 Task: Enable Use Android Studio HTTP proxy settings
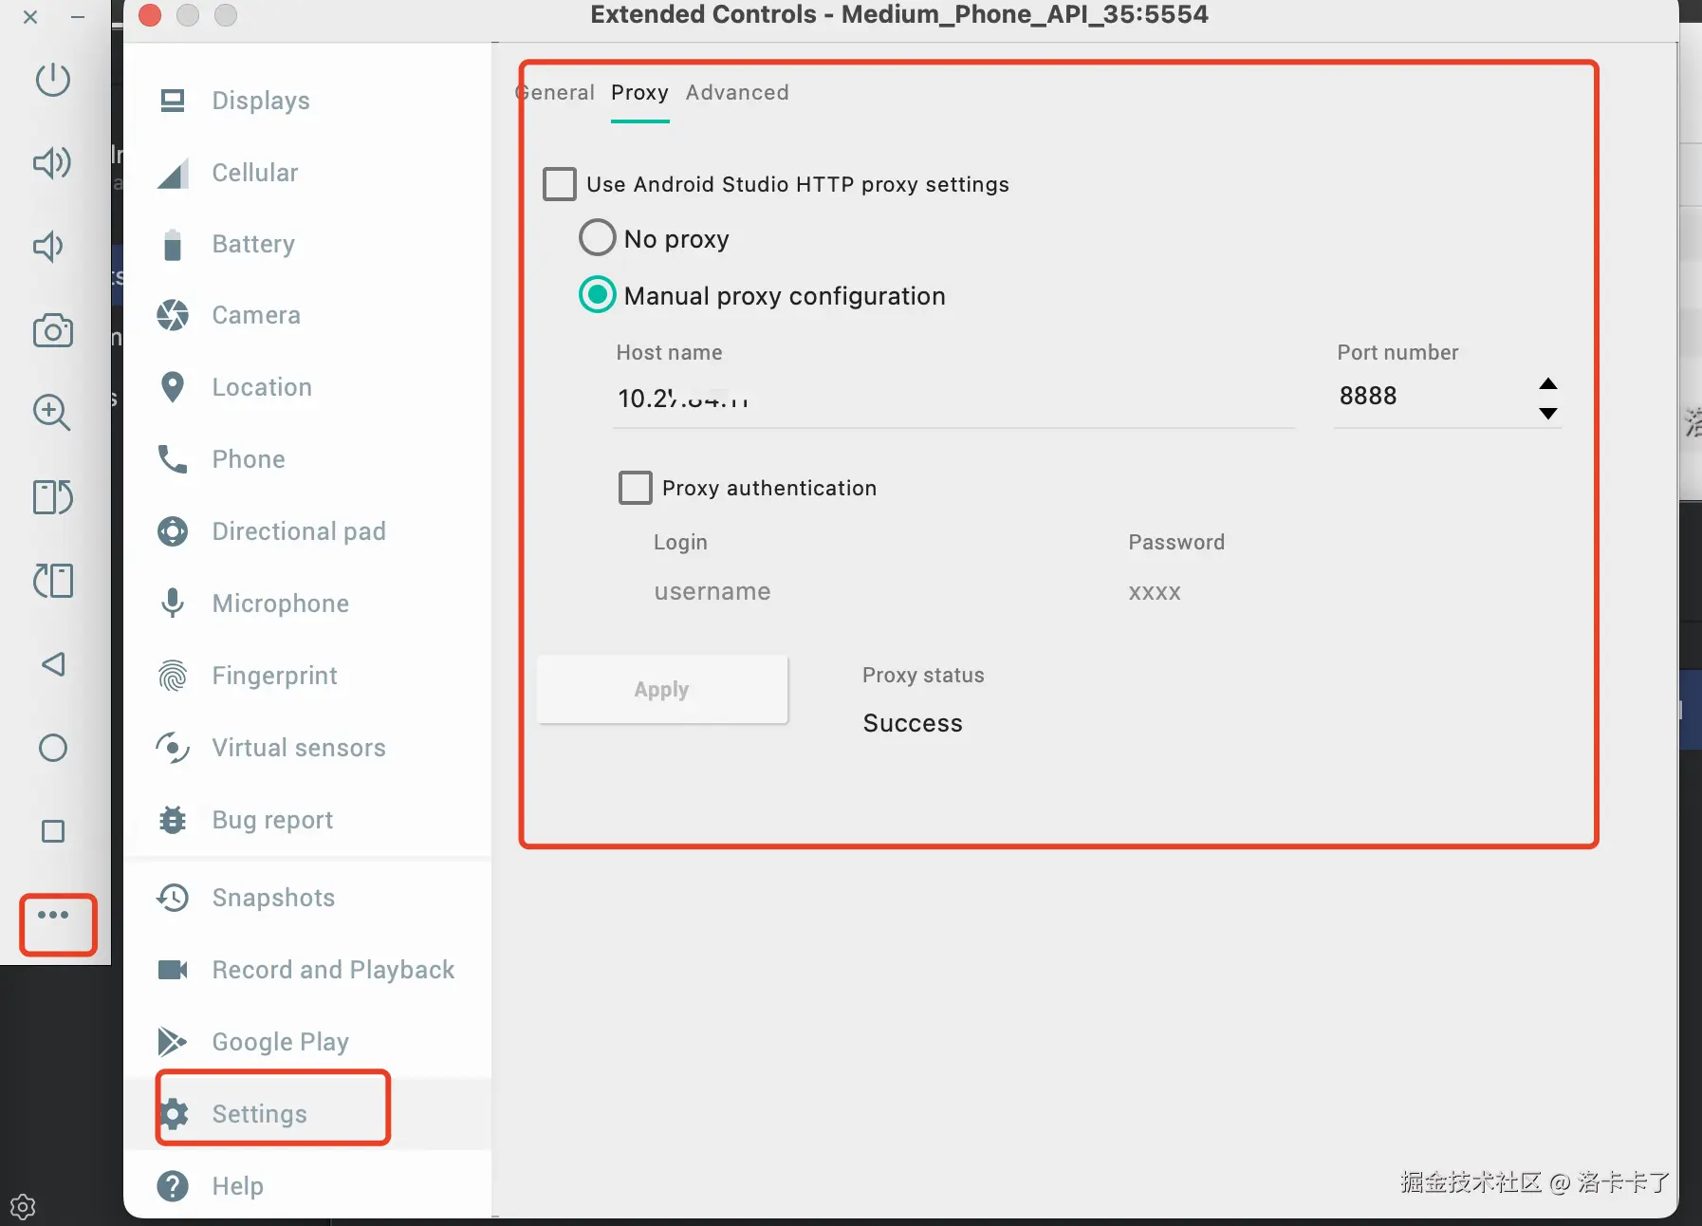(560, 184)
